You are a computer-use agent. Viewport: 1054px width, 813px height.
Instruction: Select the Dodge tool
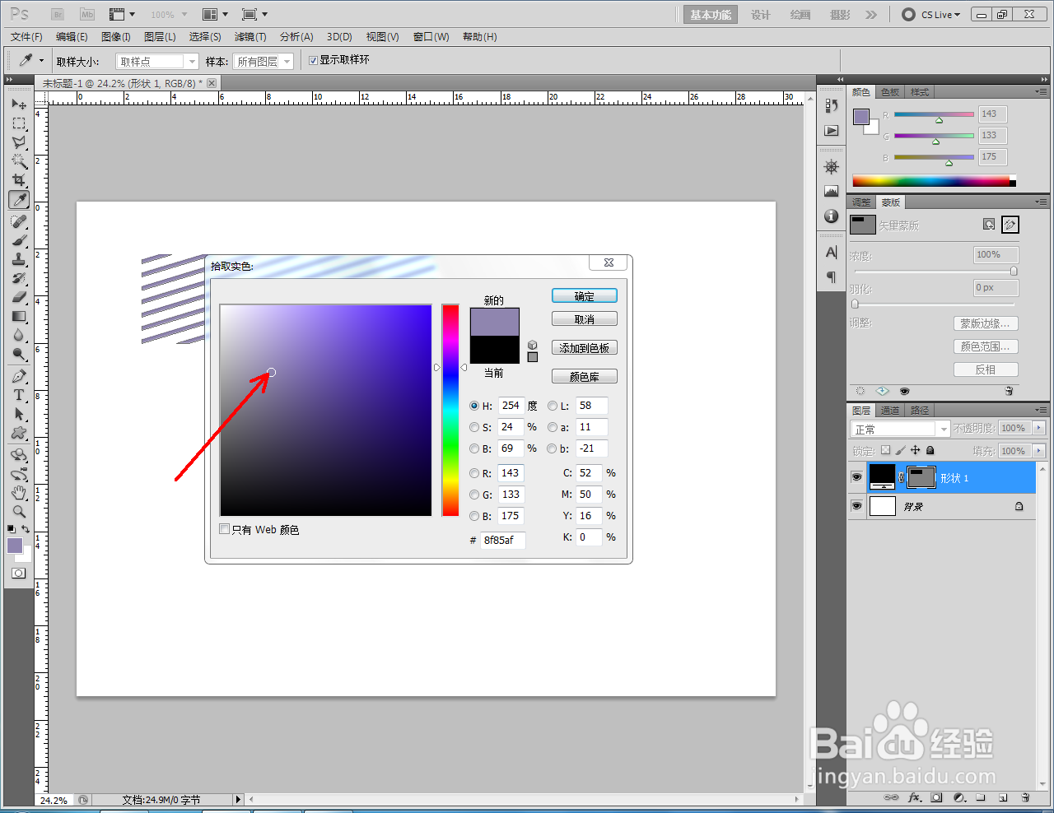pos(19,354)
